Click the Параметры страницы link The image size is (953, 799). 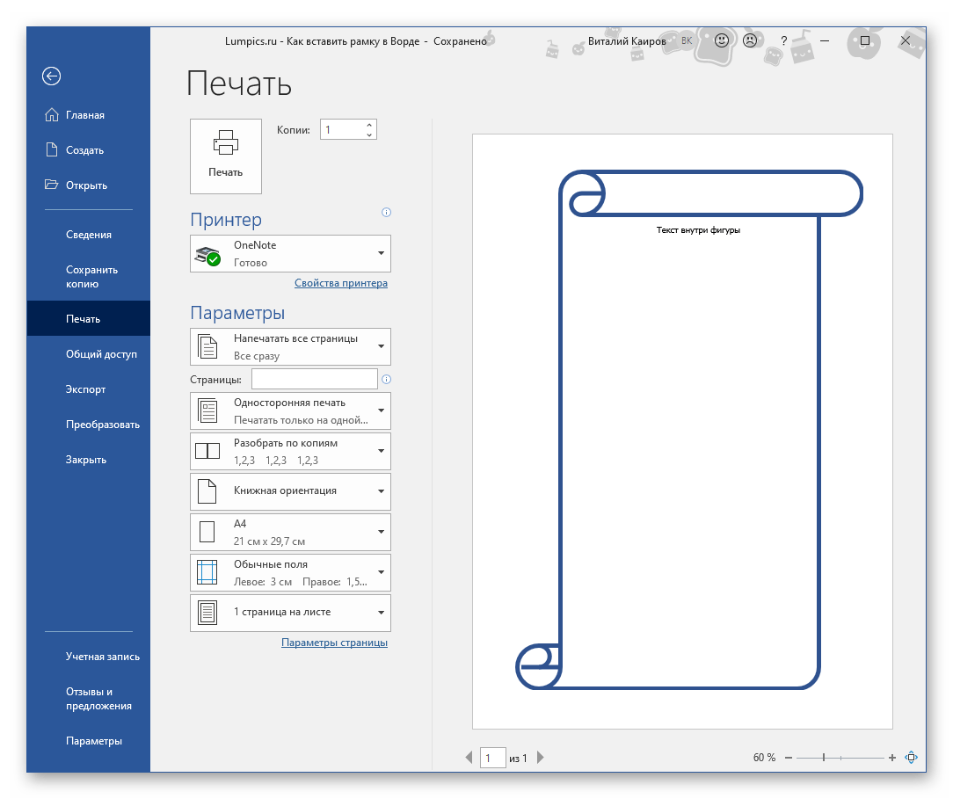[x=334, y=643]
